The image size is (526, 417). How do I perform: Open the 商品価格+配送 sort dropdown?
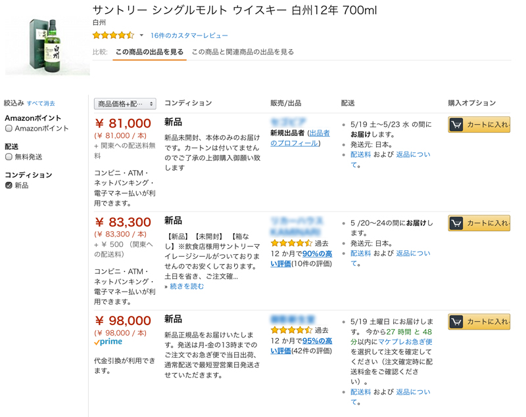tap(125, 104)
